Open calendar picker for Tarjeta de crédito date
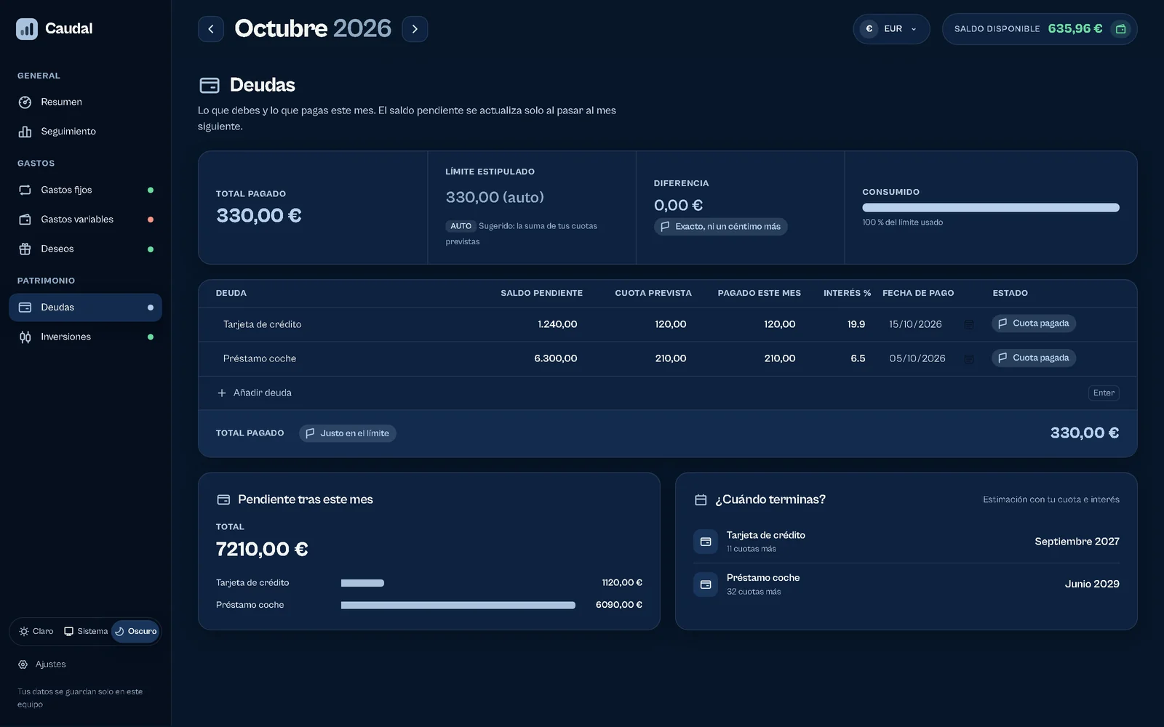Image resolution: width=1164 pixels, height=727 pixels. tap(968, 324)
